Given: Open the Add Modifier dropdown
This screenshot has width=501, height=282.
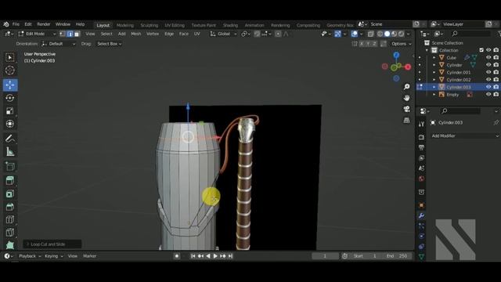Looking at the screenshot, I should [x=464, y=136].
